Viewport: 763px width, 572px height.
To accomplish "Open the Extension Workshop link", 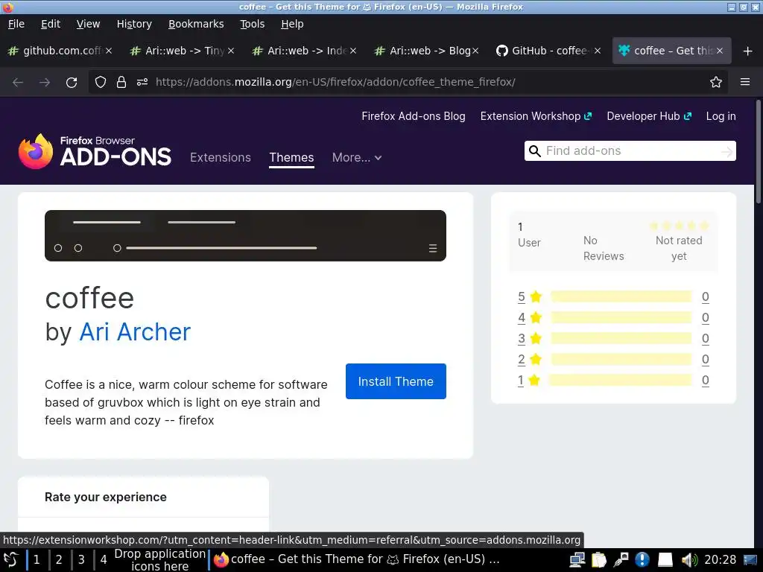I will click(536, 116).
